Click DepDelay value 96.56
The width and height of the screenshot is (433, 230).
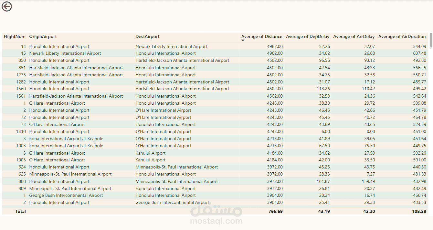click(324, 61)
